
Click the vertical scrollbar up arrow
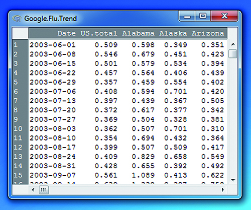click(233, 44)
